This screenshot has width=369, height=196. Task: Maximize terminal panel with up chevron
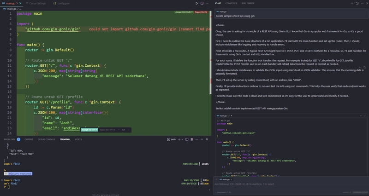click(x=202, y=138)
